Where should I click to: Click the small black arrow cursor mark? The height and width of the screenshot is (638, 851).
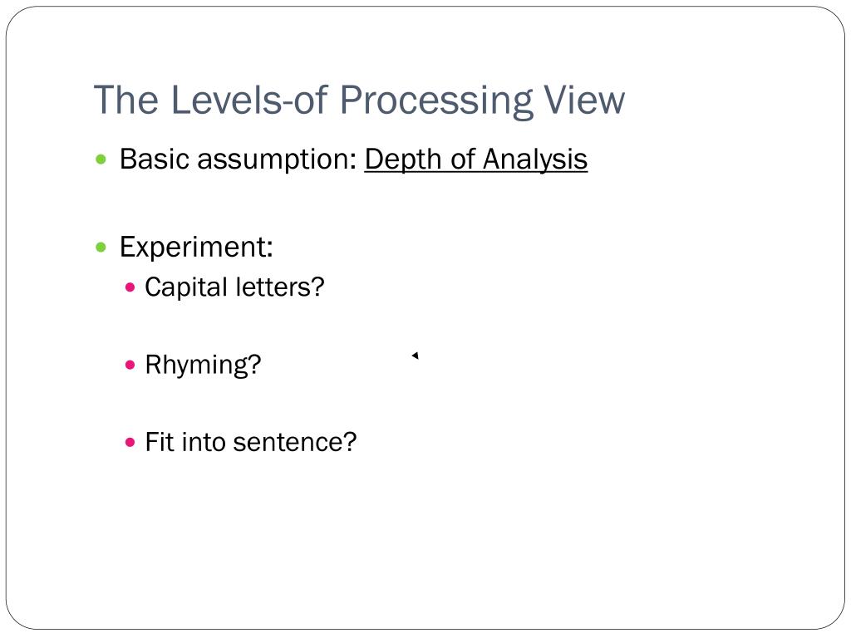416,356
